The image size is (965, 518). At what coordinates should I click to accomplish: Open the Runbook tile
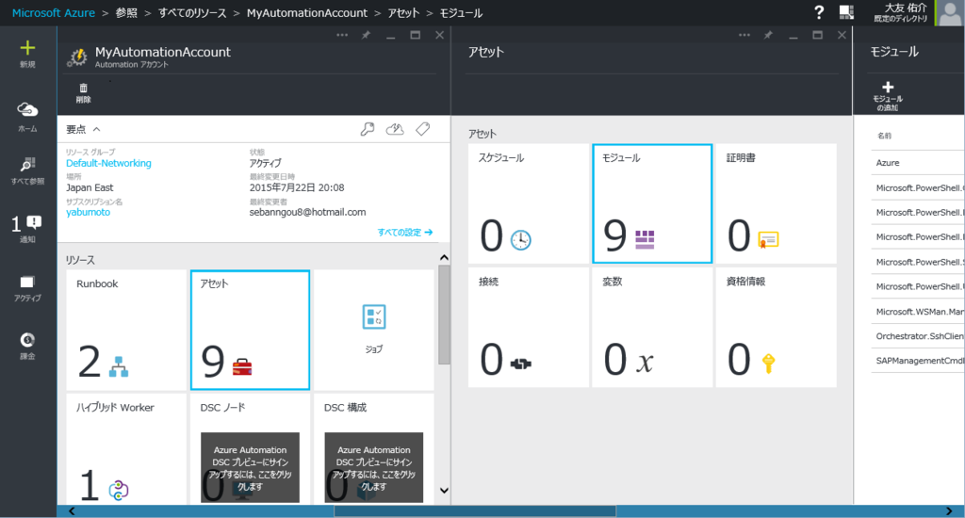coord(126,330)
